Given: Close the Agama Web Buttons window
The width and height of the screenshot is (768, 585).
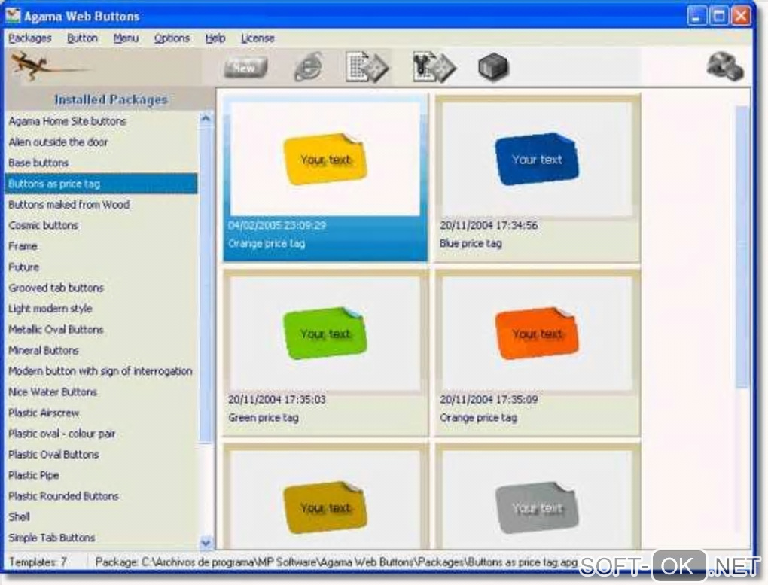Looking at the screenshot, I should (x=741, y=16).
